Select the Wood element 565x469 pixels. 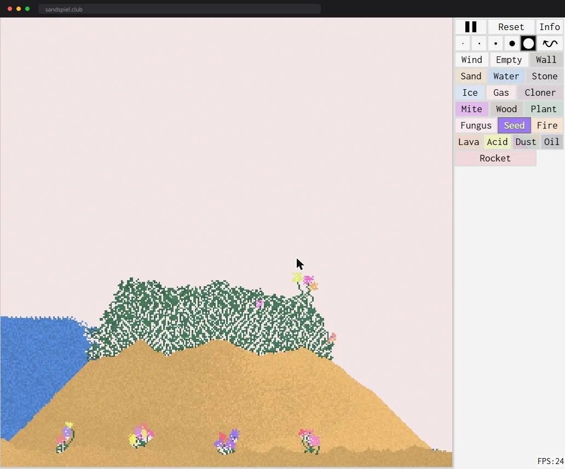tap(506, 109)
